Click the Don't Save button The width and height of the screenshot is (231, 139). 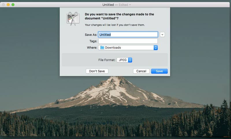97,71
